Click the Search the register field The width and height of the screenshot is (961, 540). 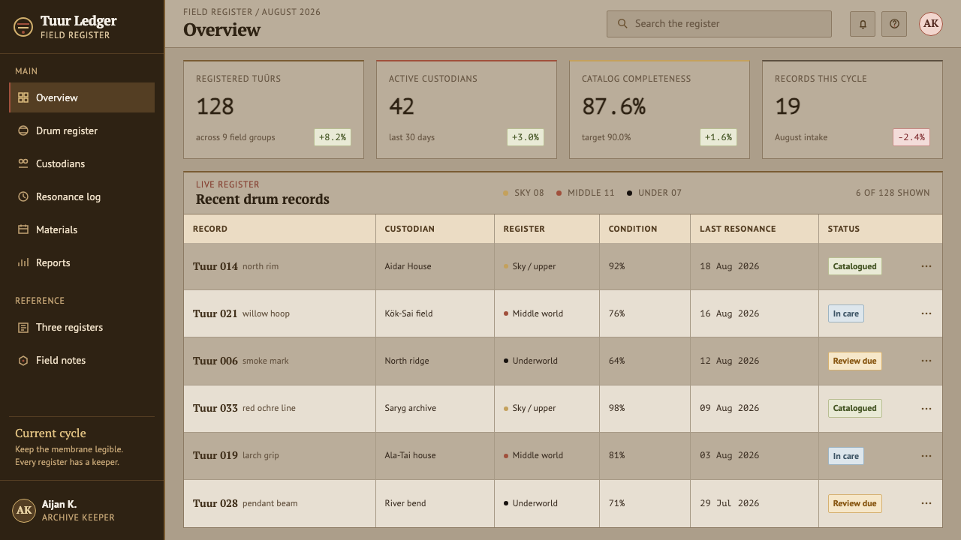pos(719,24)
